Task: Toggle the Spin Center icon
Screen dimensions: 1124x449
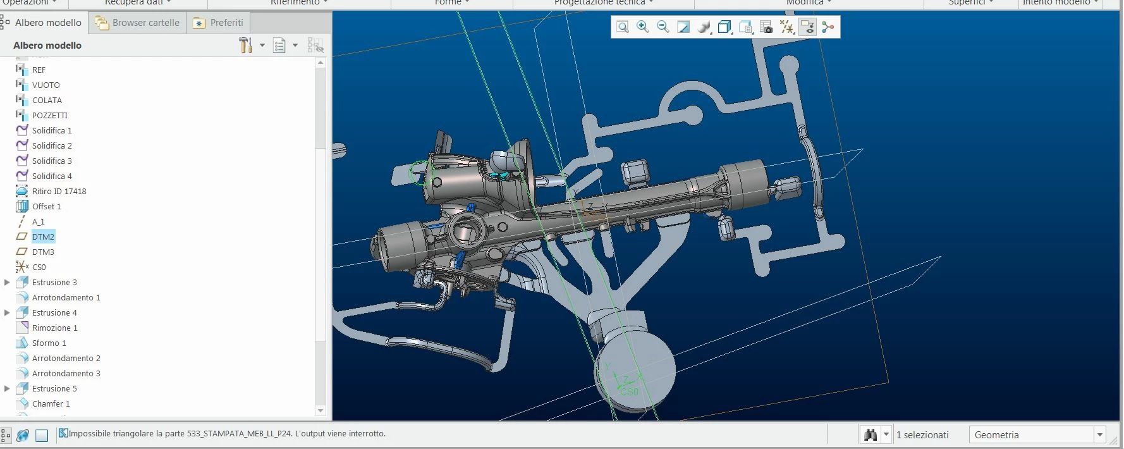Action: click(828, 27)
